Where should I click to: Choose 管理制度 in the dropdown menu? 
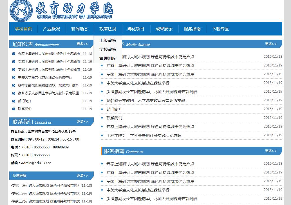108,59
